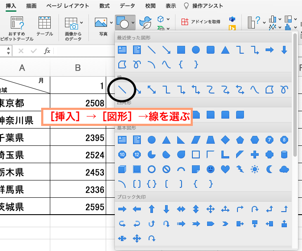Screen dimensions: 302x251
Task: Select the moon shape
Action: (270, 169)
